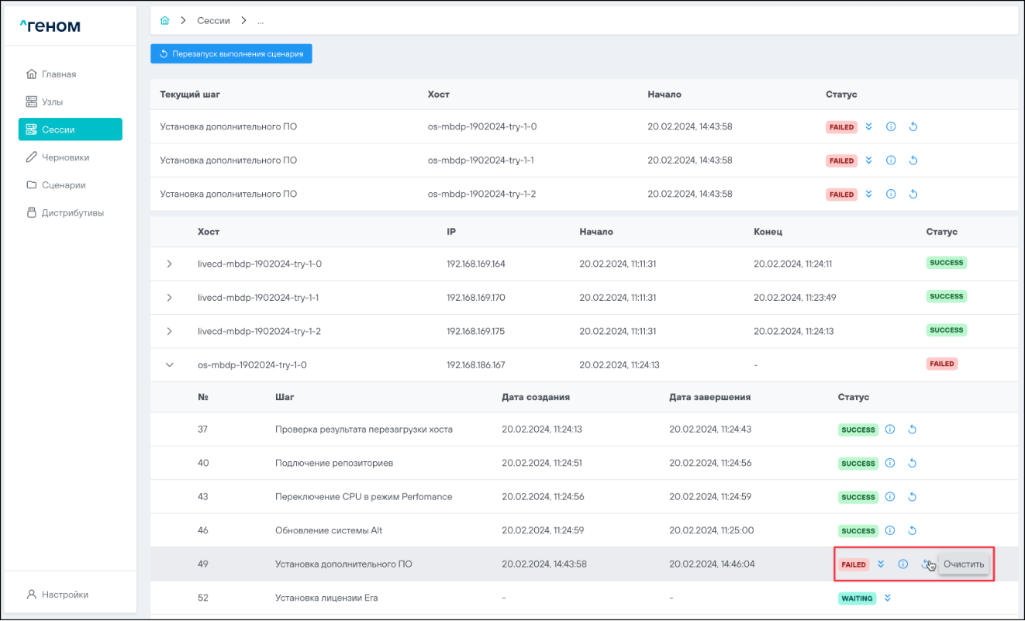Click info icon for os-mbdp-1902024-try-1-0 top row
Screen dimensions: 1025x621
pyautogui.click(x=891, y=127)
